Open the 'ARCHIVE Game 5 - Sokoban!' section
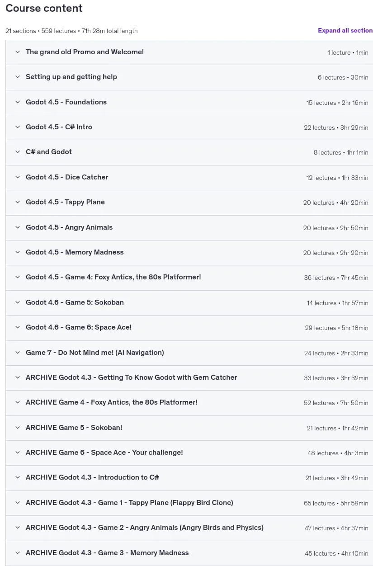The height and width of the screenshot is (566, 373). coord(189,428)
